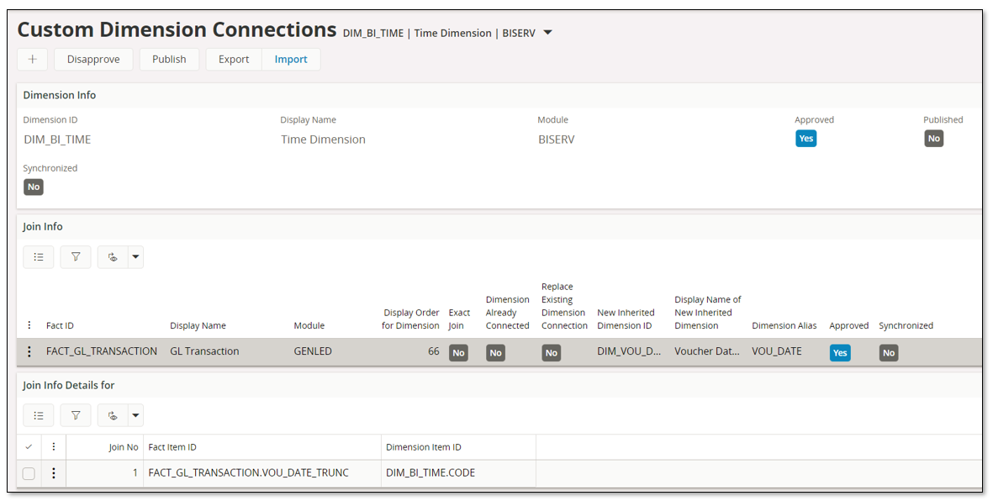Open the Join Info grid options menu icon

(x=29, y=324)
